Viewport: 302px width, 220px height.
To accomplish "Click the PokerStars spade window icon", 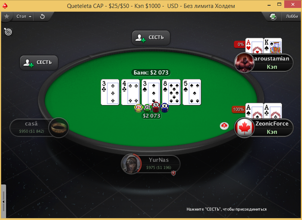I will click(x=5, y=6).
